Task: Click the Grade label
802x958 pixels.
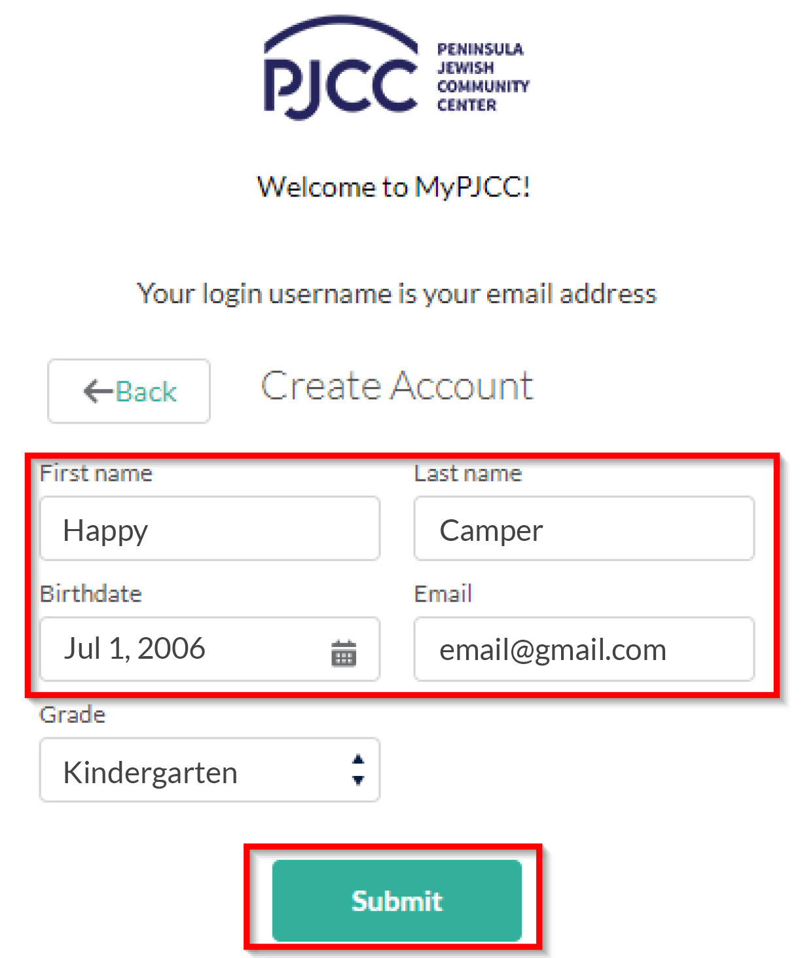Action: click(73, 714)
